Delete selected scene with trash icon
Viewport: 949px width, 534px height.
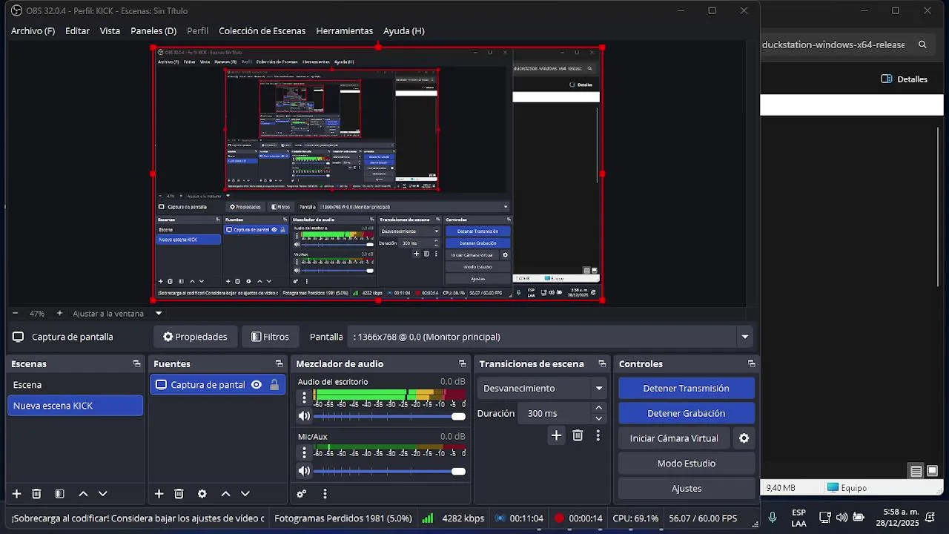coord(36,494)
